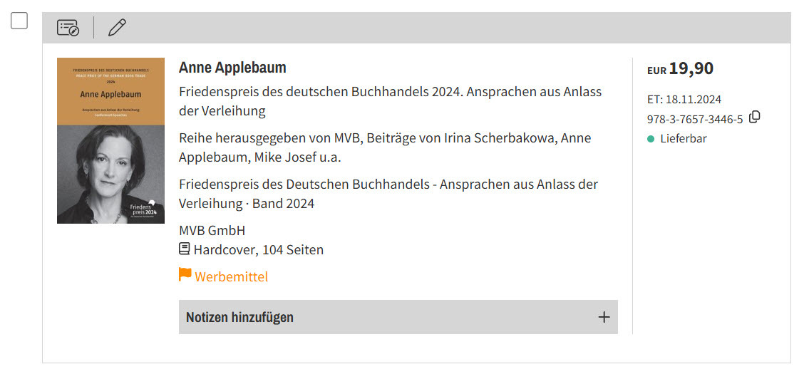809x374 pixels.
Task: Click the book format icon beside Hardcover
Action: coord(184,249)
